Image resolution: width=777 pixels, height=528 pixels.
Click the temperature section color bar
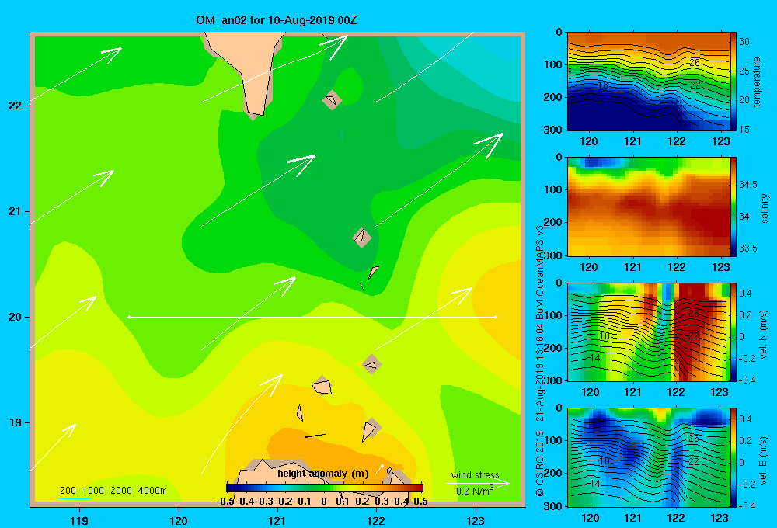(733, 82)
